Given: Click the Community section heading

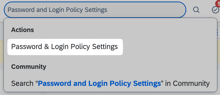Looking at the screenshot, I should 29,67.
